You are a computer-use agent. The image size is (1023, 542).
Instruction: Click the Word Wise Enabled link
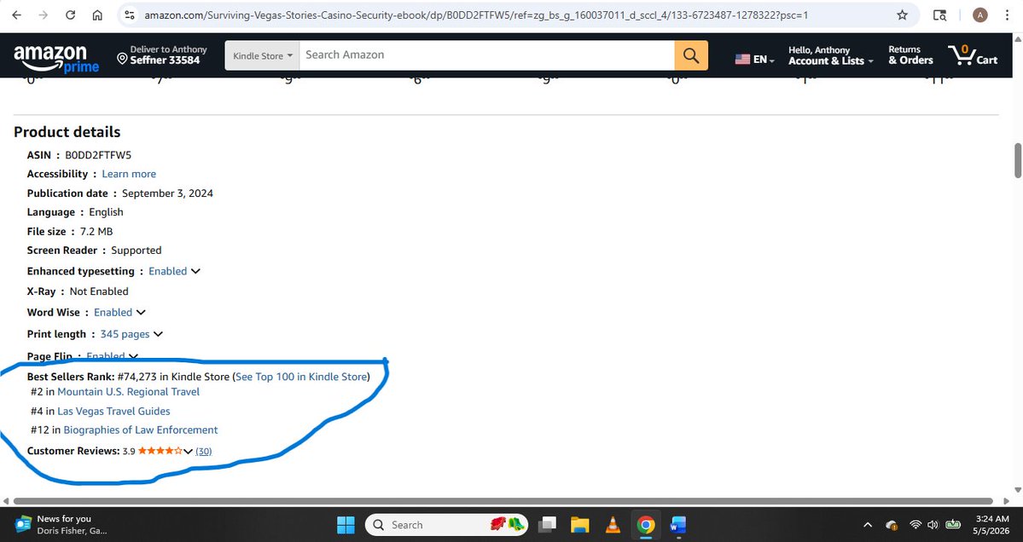click(x=113, y=313)
